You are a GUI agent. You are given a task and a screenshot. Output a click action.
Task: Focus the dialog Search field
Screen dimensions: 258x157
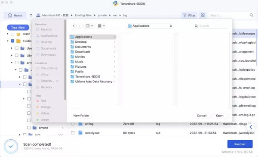coord(211,26)
